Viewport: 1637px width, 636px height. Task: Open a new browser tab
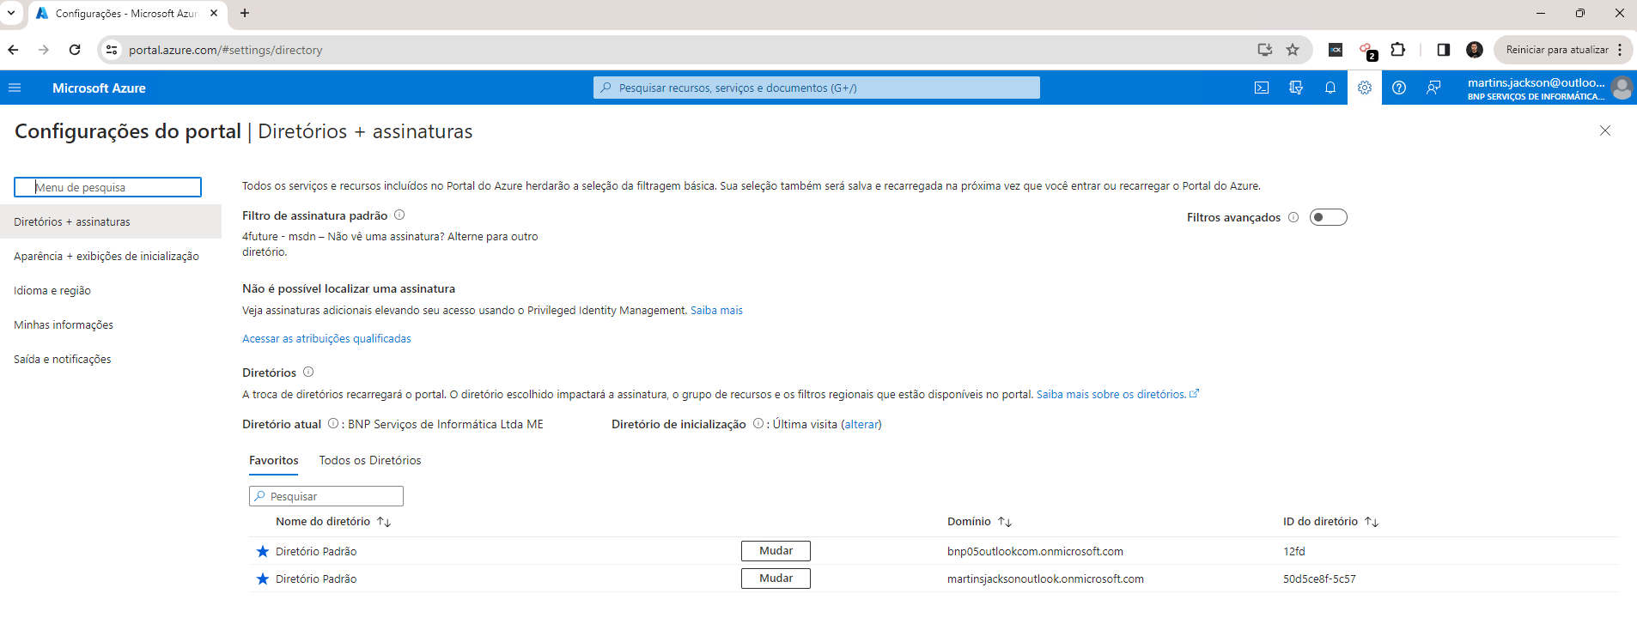(245, 13)
